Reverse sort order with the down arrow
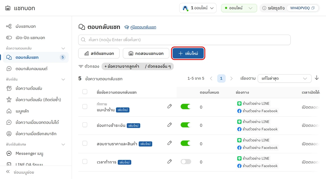 click(x=317, y=78)
